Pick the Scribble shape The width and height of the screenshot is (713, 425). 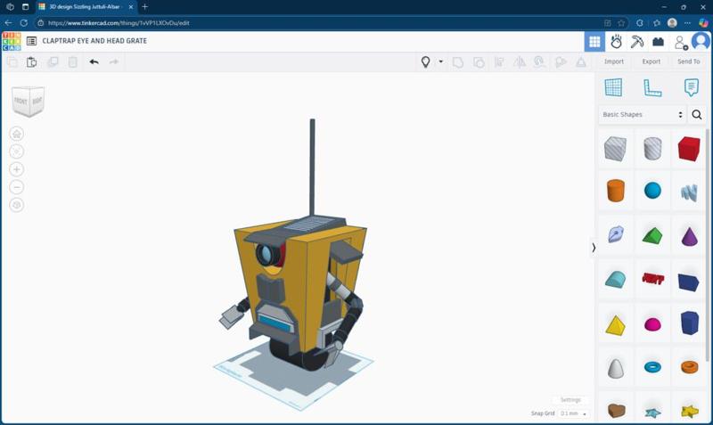689,192
